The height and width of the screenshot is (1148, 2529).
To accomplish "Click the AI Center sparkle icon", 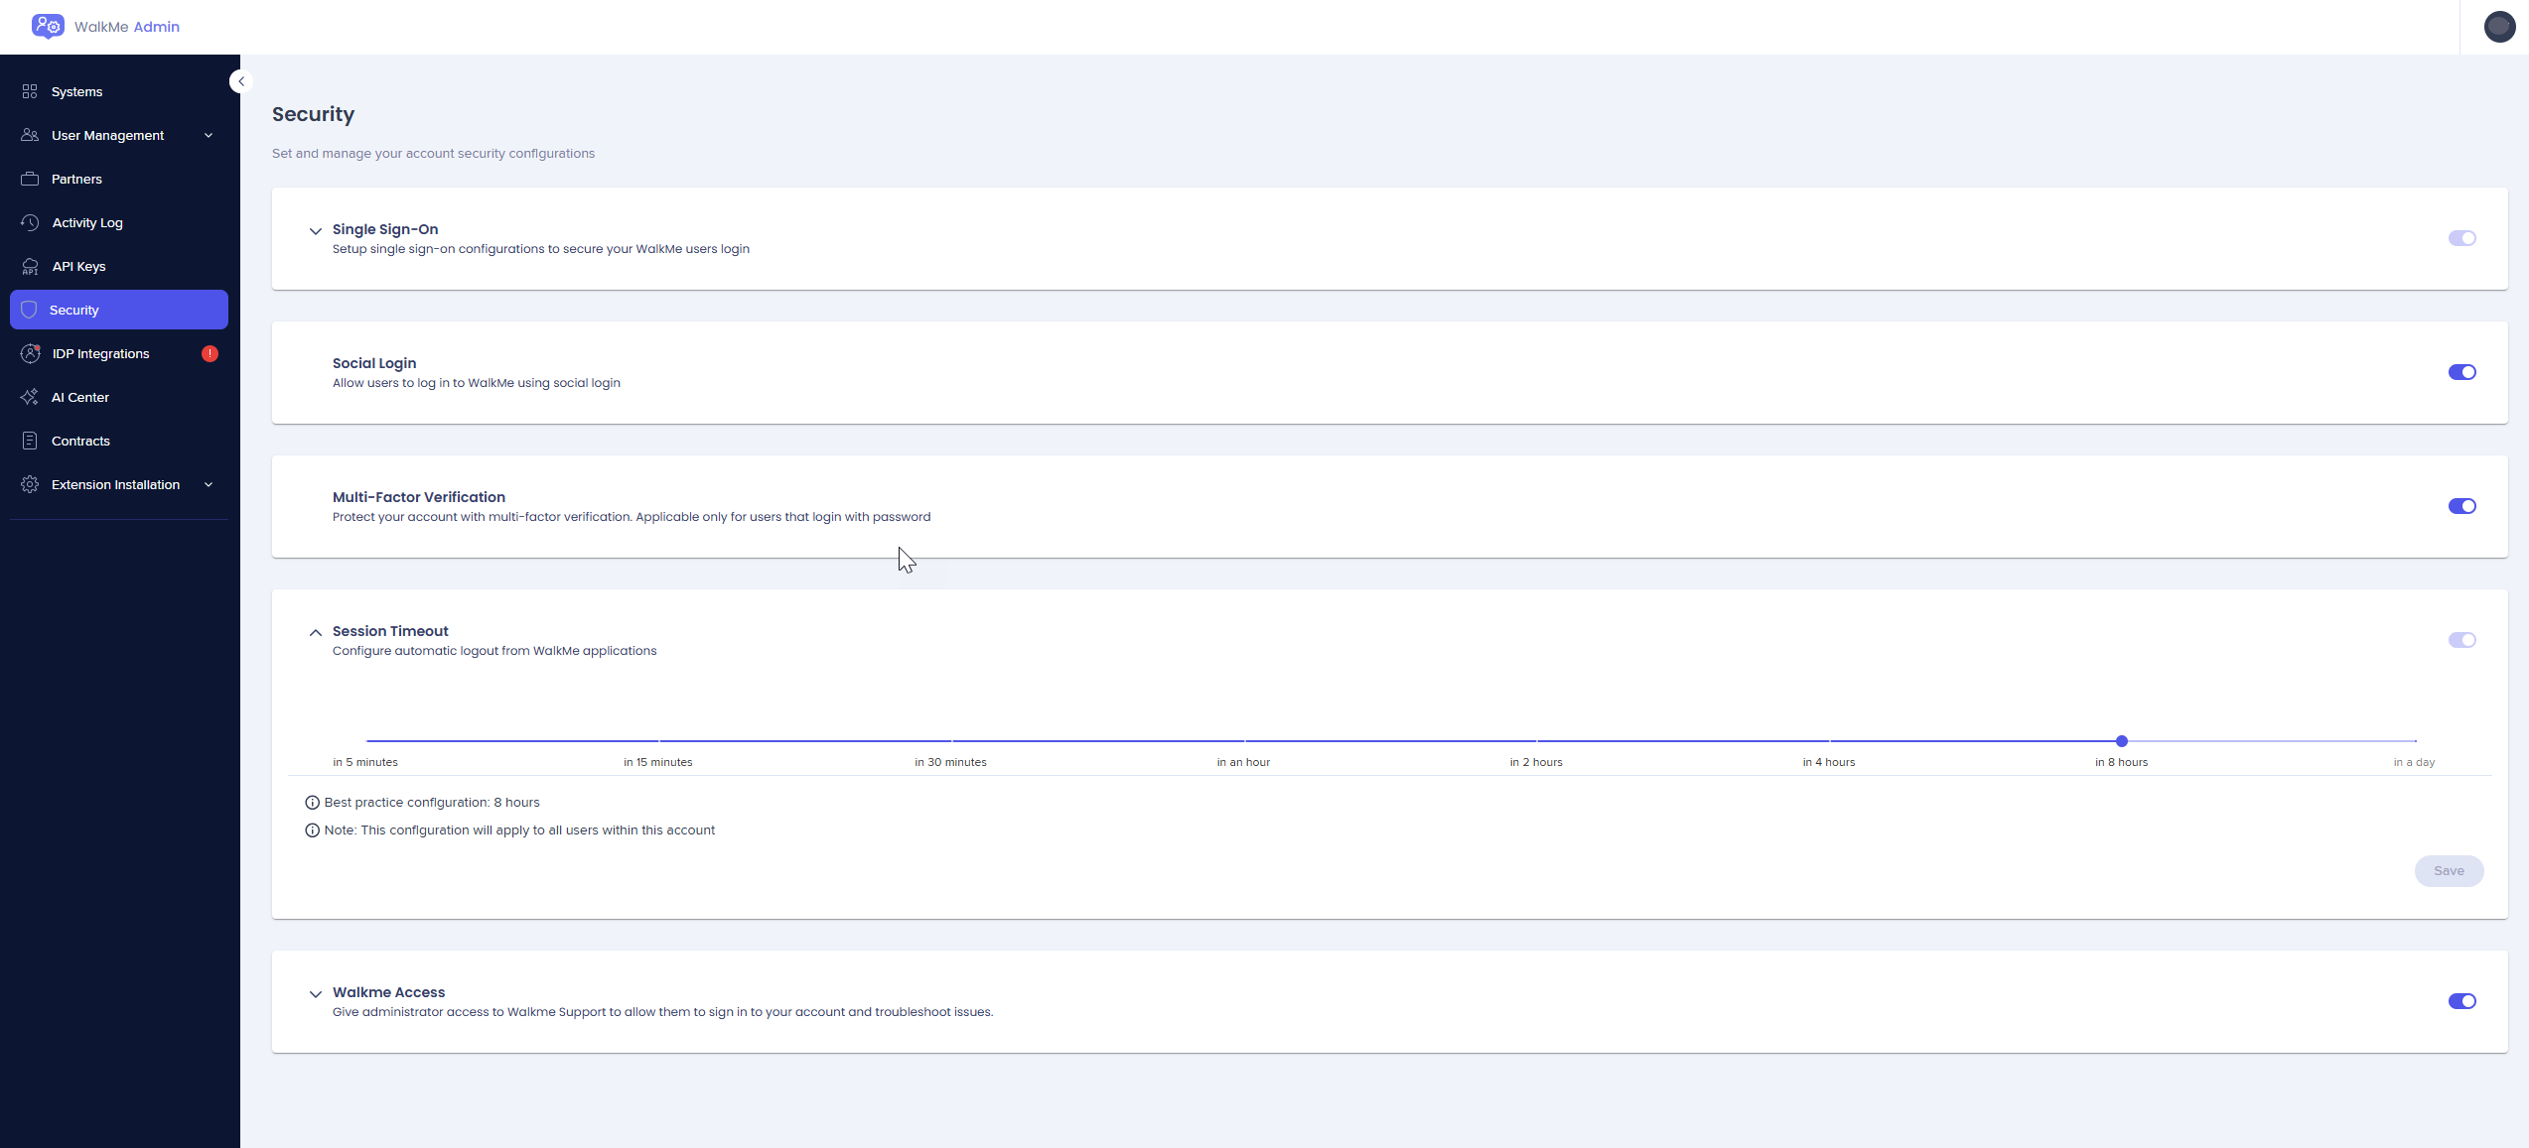I will [30, 397].
